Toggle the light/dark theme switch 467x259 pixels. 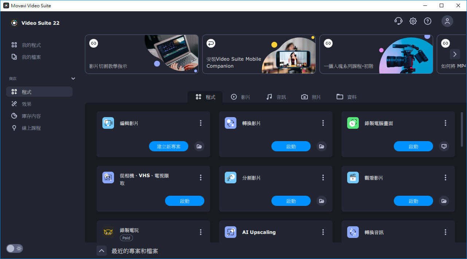coord(15,248)
